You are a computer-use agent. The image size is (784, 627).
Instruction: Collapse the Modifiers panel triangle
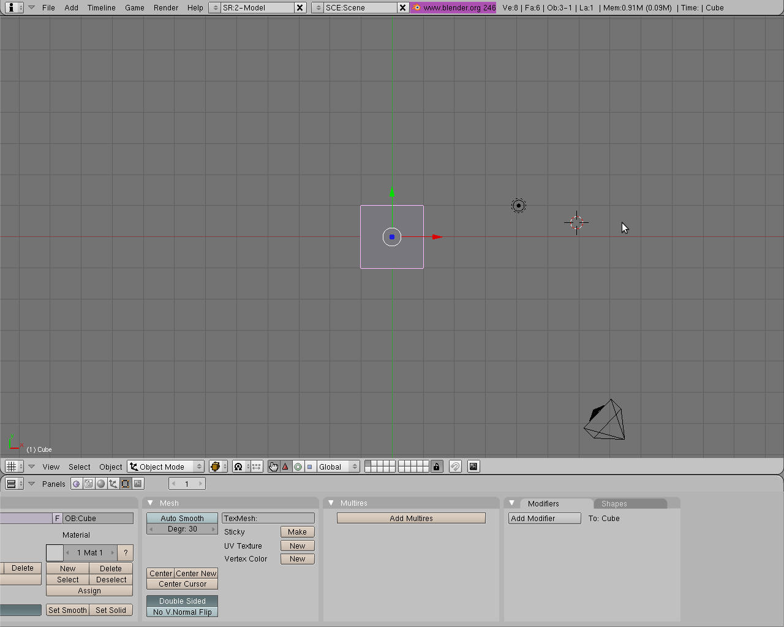511,503
